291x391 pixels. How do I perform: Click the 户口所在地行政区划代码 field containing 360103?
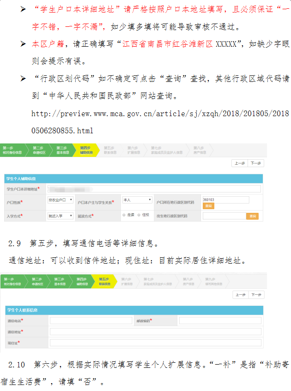pyautogui.click(x=226, y=200)
